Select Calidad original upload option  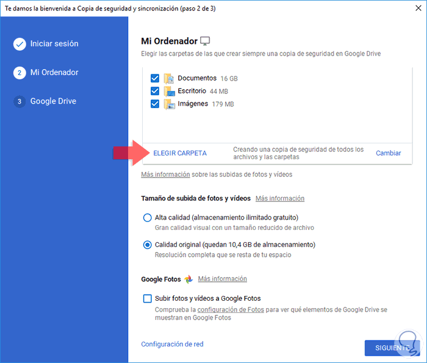pos(148,245)
